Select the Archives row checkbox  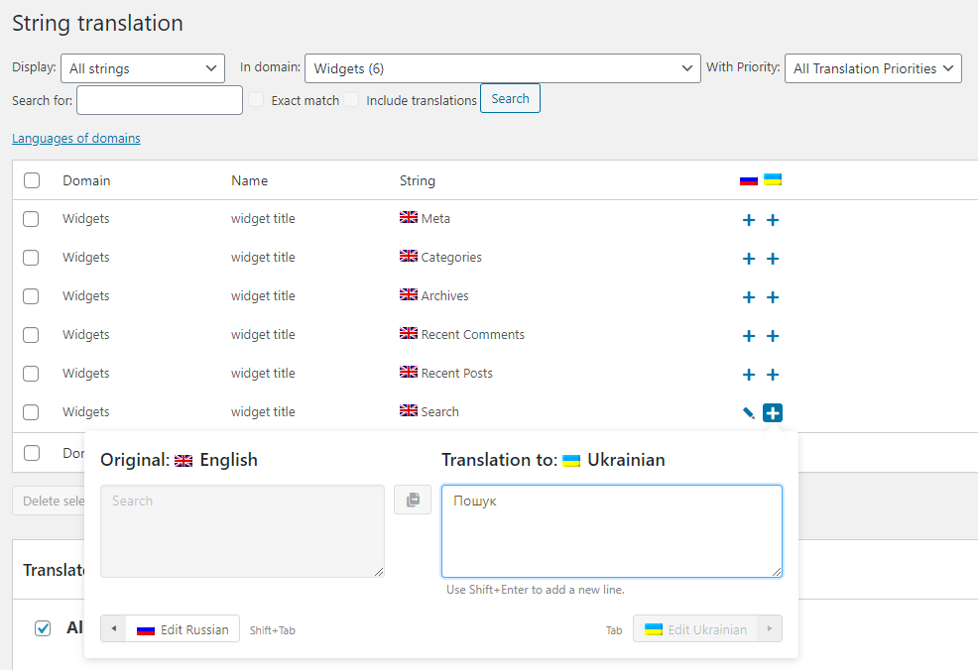click(31, 296)
